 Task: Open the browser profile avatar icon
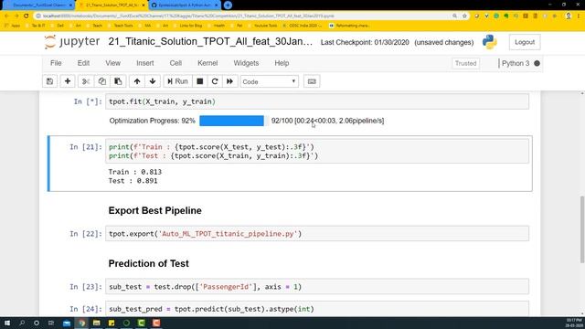tap(569, 16)
